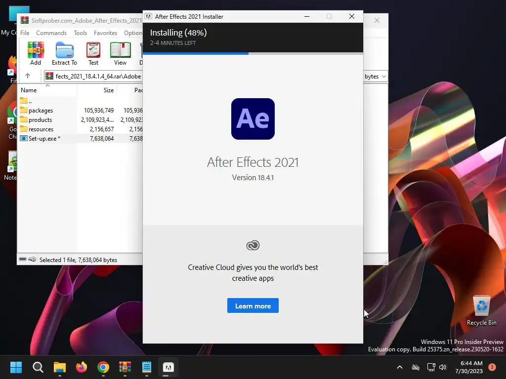The height and width of the screenshot is (379, 506).
Task: Open the Tools menu
Action: point(80,33)
